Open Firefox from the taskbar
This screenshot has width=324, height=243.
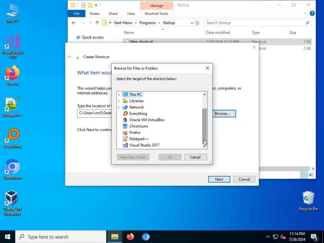(130, 237)
